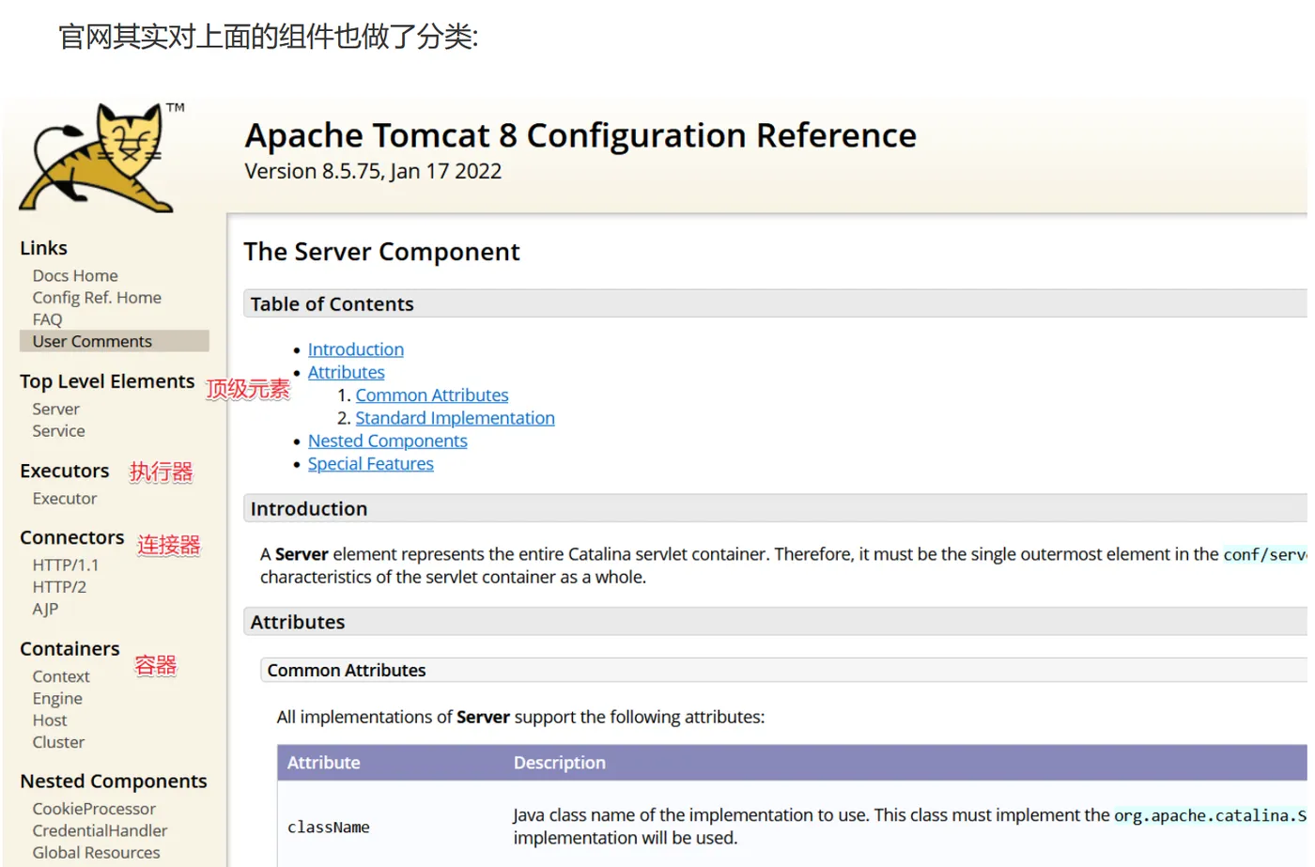This screenshot has width=1315, height=867.
Task: Click the Apache Tomcat 8 Configuration Reference title
Action: [580, 135]
